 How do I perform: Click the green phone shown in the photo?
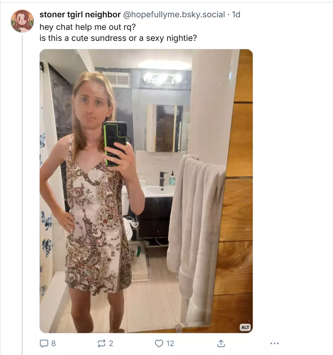[115, 143]
